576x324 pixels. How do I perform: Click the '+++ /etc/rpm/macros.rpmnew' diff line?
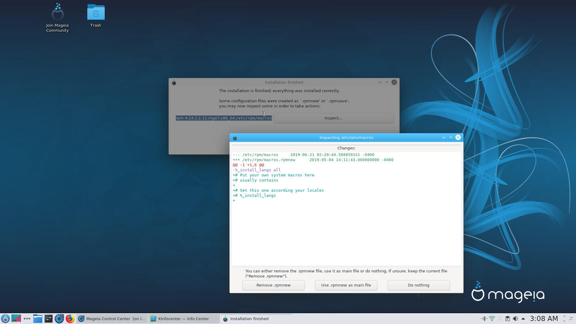313,160
